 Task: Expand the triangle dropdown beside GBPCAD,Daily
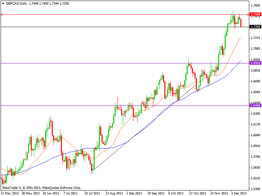coord(3,3)
